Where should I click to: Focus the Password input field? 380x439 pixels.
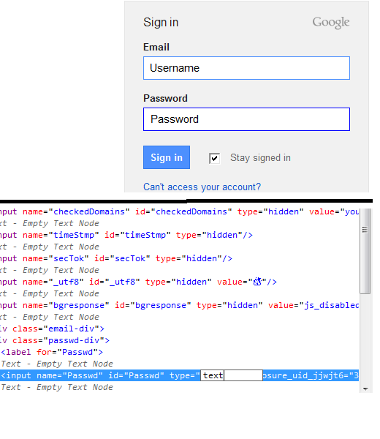(246, 119)
